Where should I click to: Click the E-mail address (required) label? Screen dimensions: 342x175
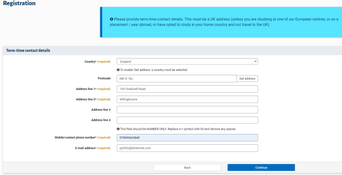(93, 148)
